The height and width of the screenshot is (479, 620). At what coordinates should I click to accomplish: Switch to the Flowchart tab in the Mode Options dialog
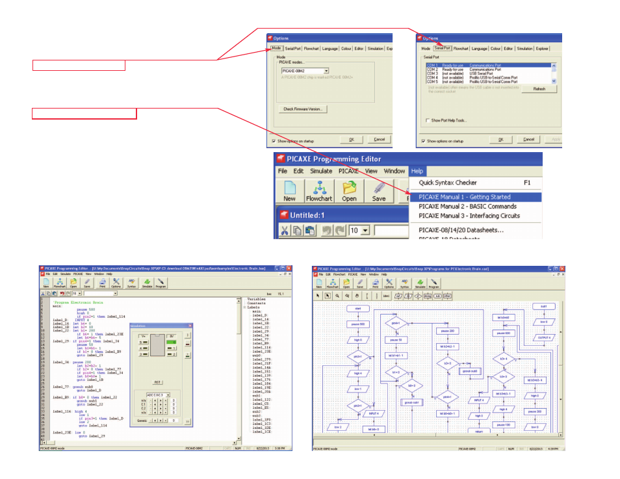click(x=311, y=49)
